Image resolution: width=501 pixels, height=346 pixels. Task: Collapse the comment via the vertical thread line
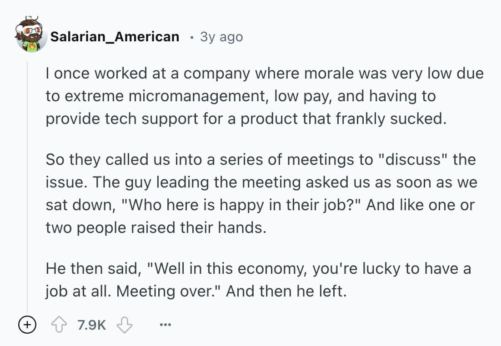click(27, 182)
